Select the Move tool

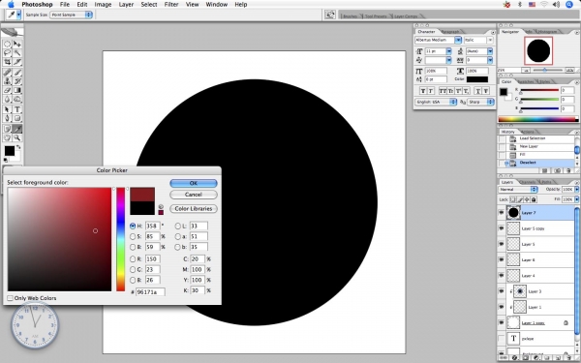pyautogui.click(x=17, y=44)
